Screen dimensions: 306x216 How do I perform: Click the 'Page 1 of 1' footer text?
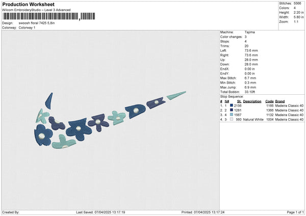click(x=295, y=212)
